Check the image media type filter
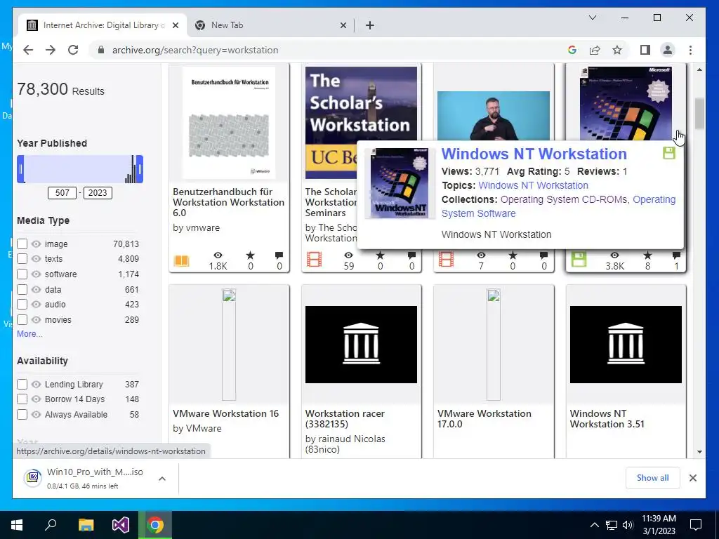 click(22, 244)
